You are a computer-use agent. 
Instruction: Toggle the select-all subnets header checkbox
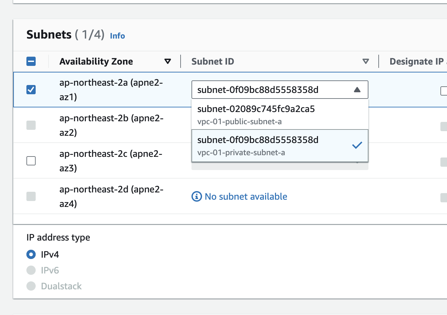click(31, 61)
